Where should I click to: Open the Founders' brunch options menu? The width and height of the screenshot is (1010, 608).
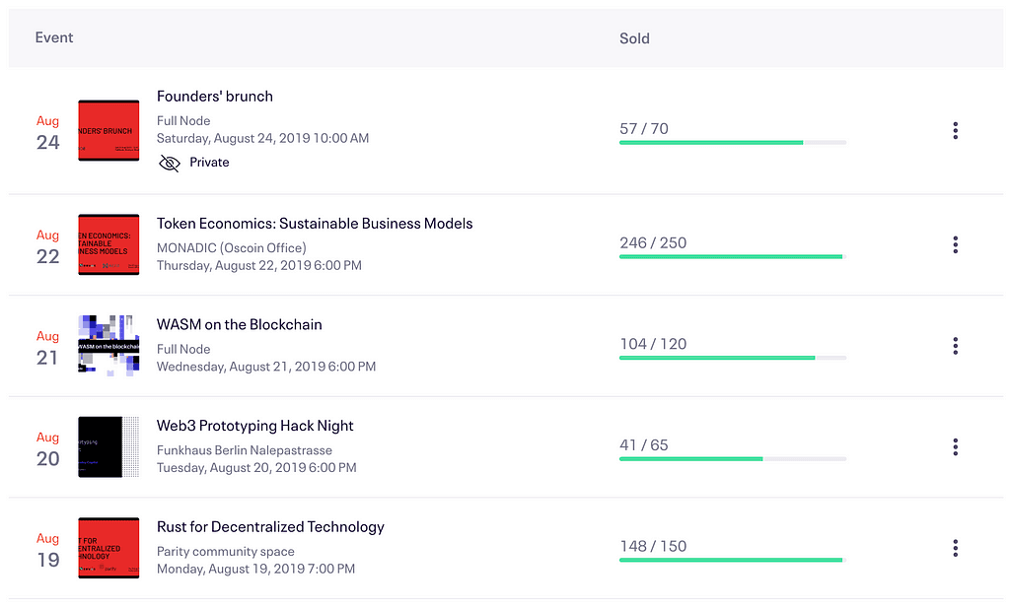[x=955, y=130]
